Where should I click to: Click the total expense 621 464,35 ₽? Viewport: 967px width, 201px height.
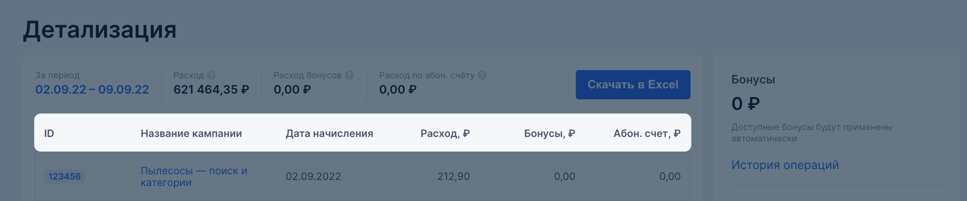coord(211,90)
